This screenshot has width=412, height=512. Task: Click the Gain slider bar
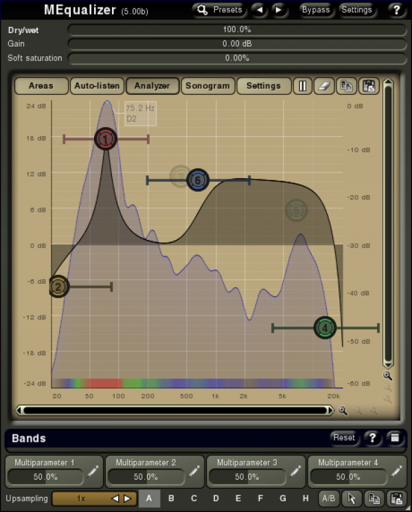(237, 44)
